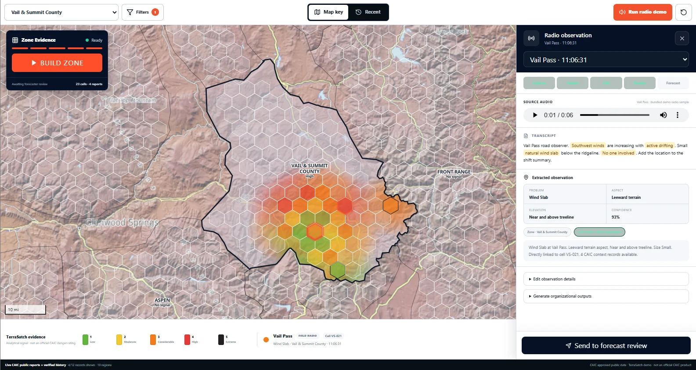Click the transcript document icon
This screenshot has height=370, width=696.
tap(526, 136)
